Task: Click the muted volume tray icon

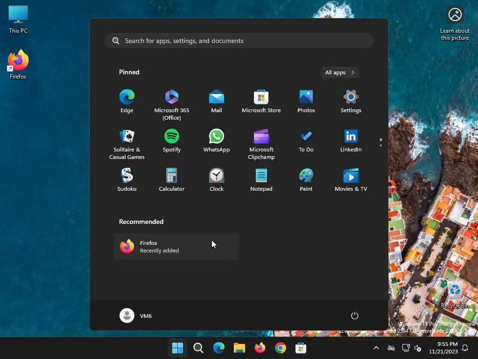Action: pos(418,348)
